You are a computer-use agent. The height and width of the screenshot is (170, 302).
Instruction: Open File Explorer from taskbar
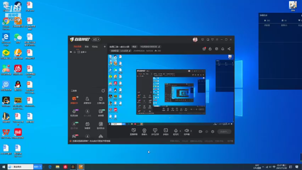[x=57, y=167]
